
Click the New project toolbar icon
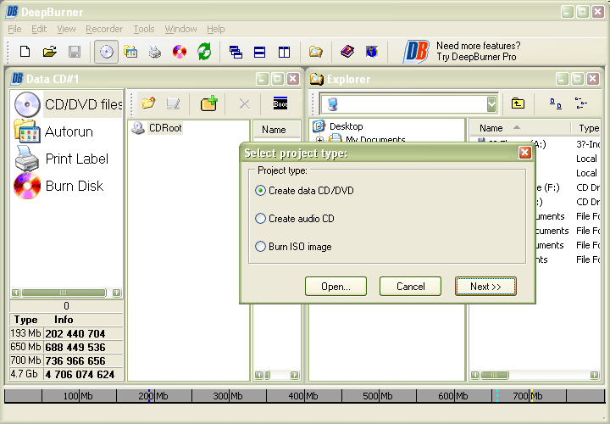click(x=25, y=52)
